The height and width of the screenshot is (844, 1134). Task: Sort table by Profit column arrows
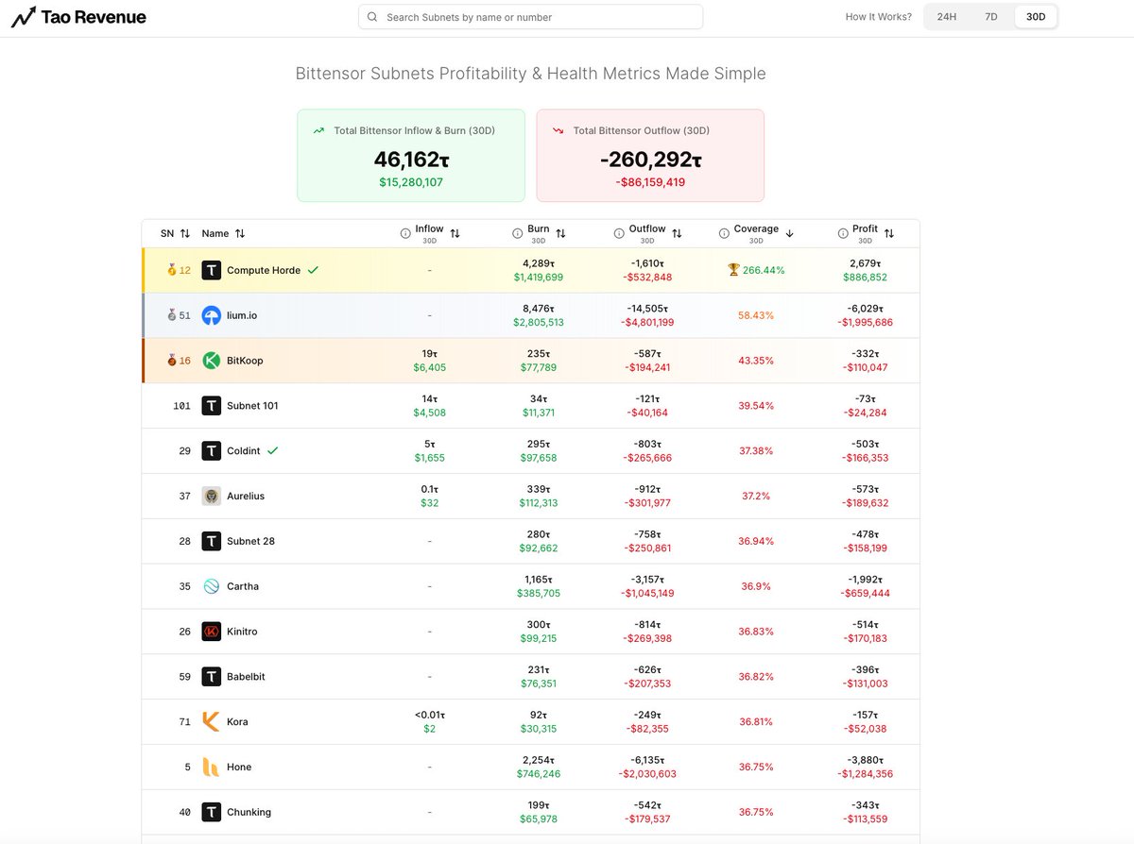coord(889,233)
